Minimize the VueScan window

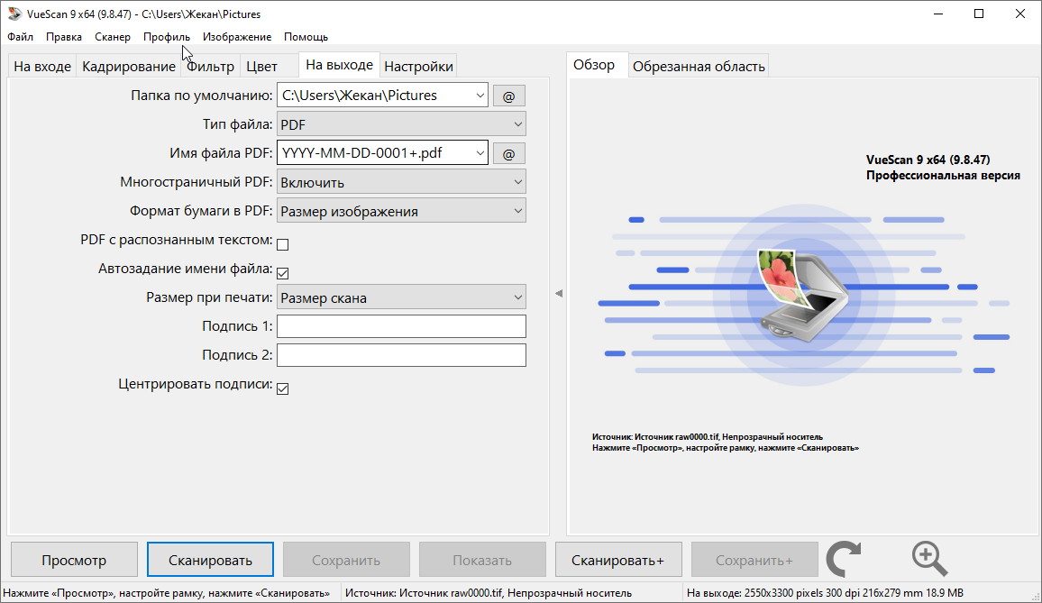[x=938, y=14]
